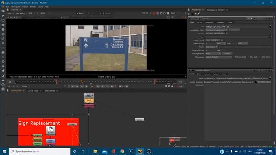This screenshot has width=276, height=155.
Task: Open the Image nodes toolbar menu
Action: pyautogui.click(x=3, y=11)
